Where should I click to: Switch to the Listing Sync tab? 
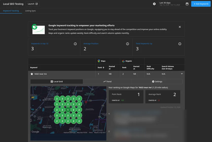[x=30, y=11]
